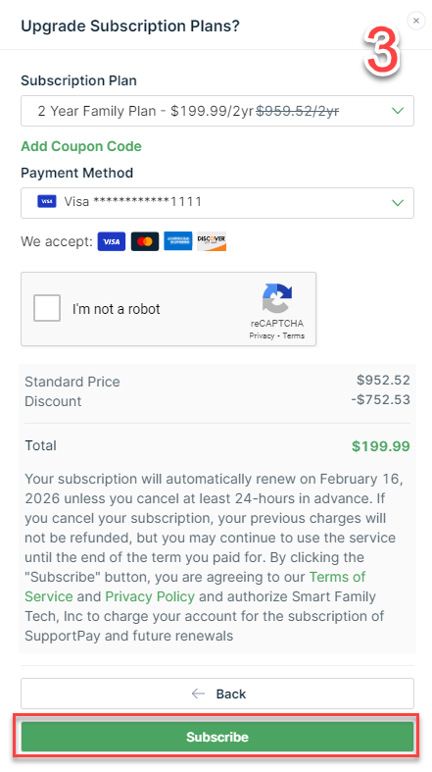Open the Privacy Policy link
The width and height of the screenshot is (432, 772).
(150, 596)
